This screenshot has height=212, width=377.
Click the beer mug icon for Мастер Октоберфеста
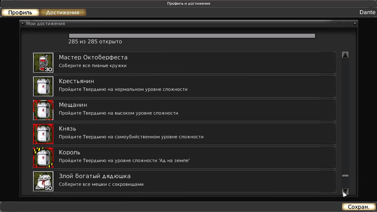(x=43, y=63)
